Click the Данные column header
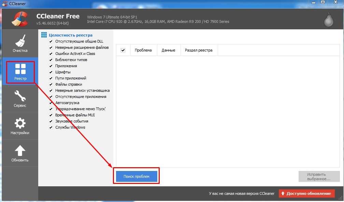Screen dimensions: 344x202 [x=168, y=50]
